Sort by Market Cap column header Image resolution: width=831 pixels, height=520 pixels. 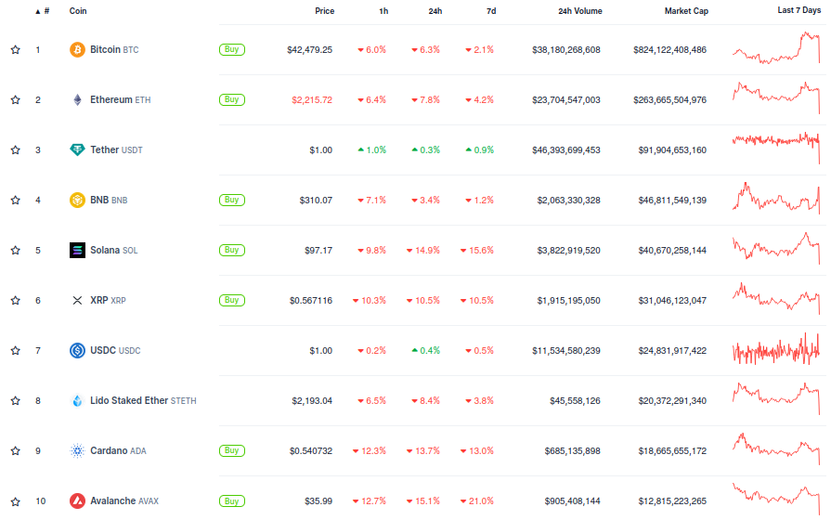pos(686,11)
